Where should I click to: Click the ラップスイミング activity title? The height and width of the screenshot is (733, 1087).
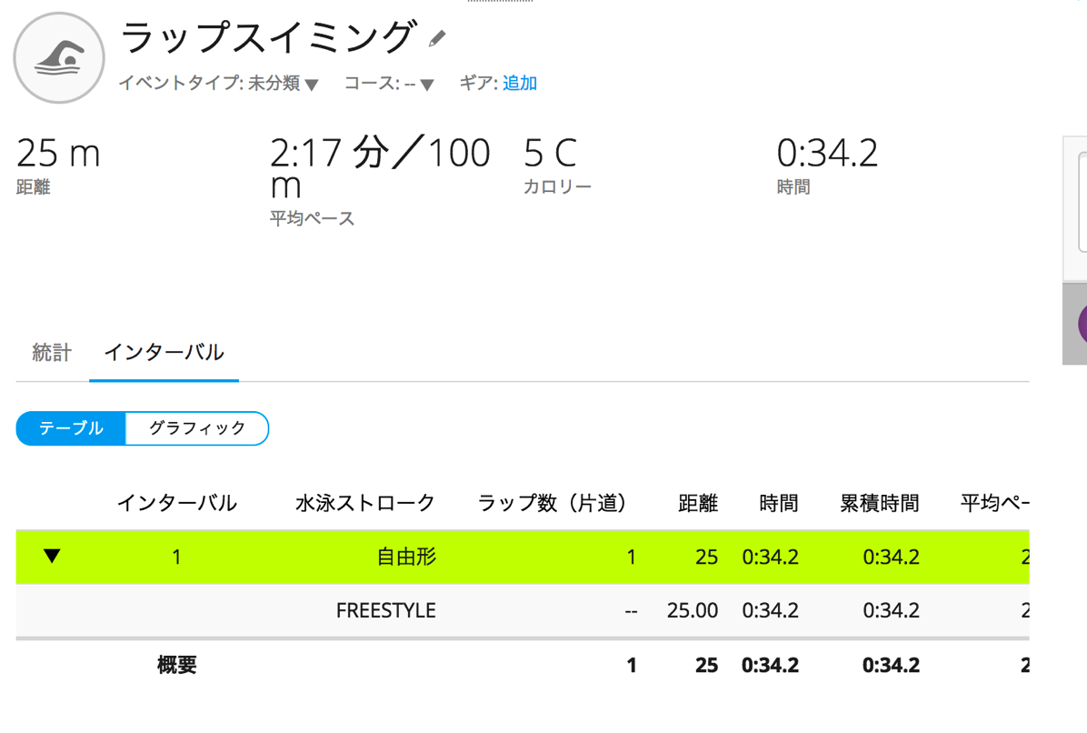[267, 36]
